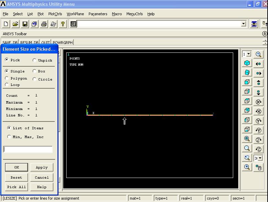Click the picker item list text field

pos(28,149)
